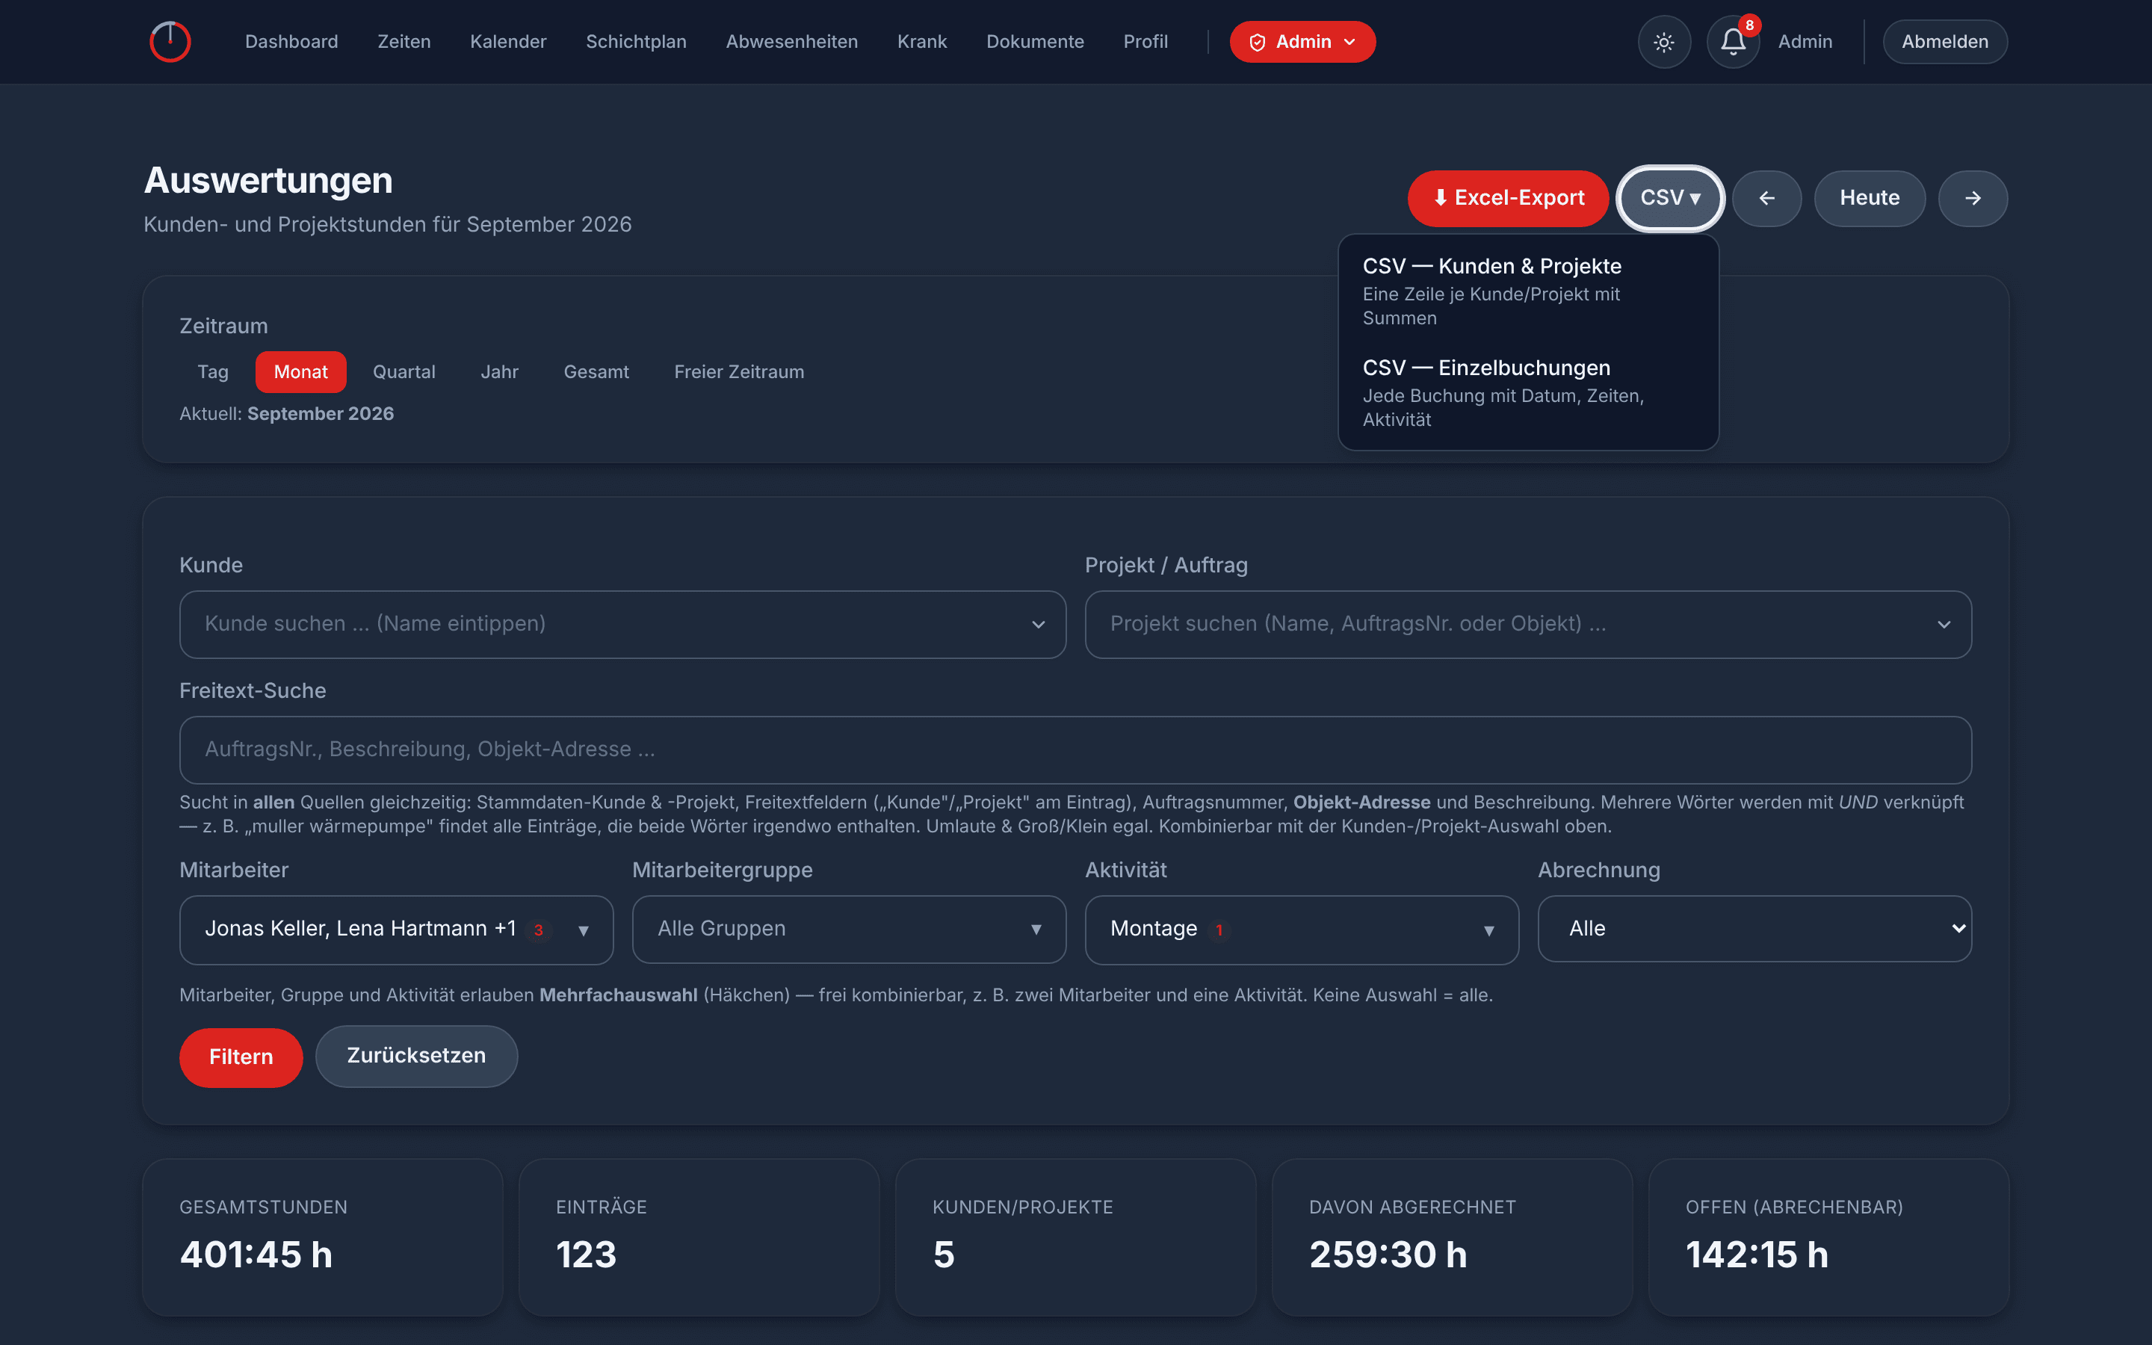Click the Admin user name label

[1805, 42]
